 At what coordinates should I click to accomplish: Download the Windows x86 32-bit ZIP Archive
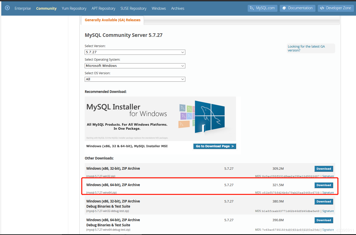pos(324,169)
